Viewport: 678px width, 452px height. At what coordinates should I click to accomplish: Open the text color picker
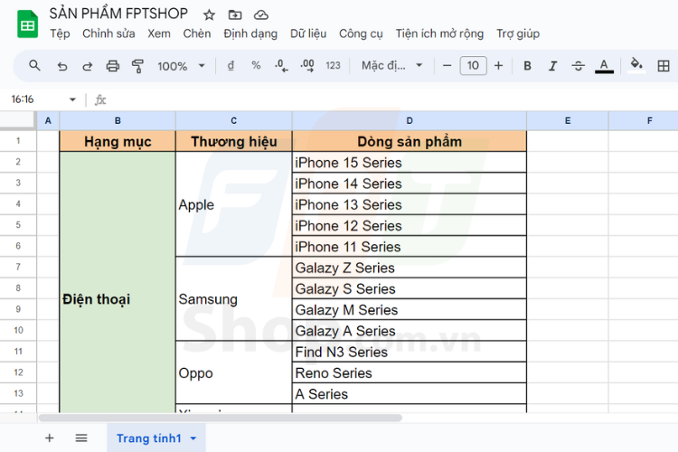(604, 66)
